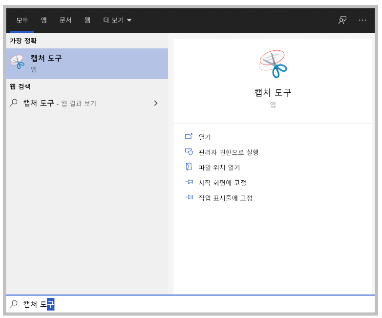Select the 캡처 도구 best match result
382x318 pixels.
[87, 64]
